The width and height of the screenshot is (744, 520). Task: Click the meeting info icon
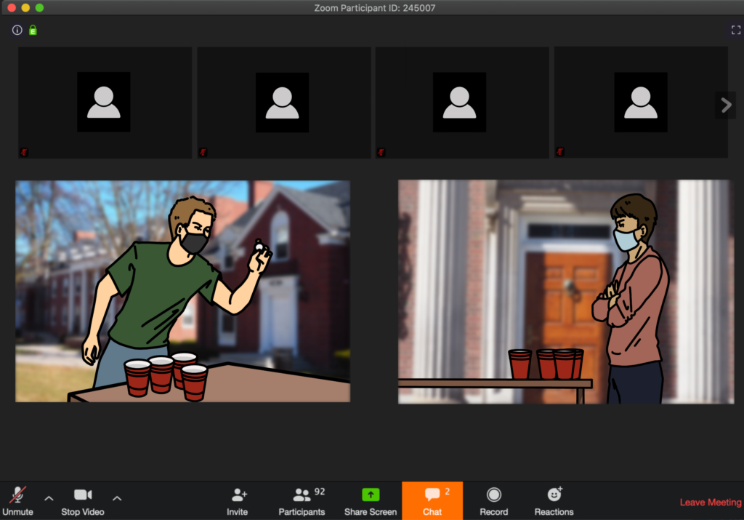pos(17,30)
